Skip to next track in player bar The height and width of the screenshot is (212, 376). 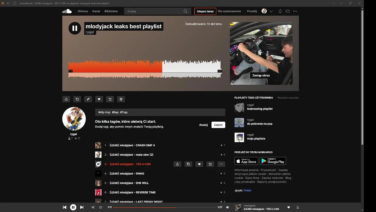tap(82, 207)
